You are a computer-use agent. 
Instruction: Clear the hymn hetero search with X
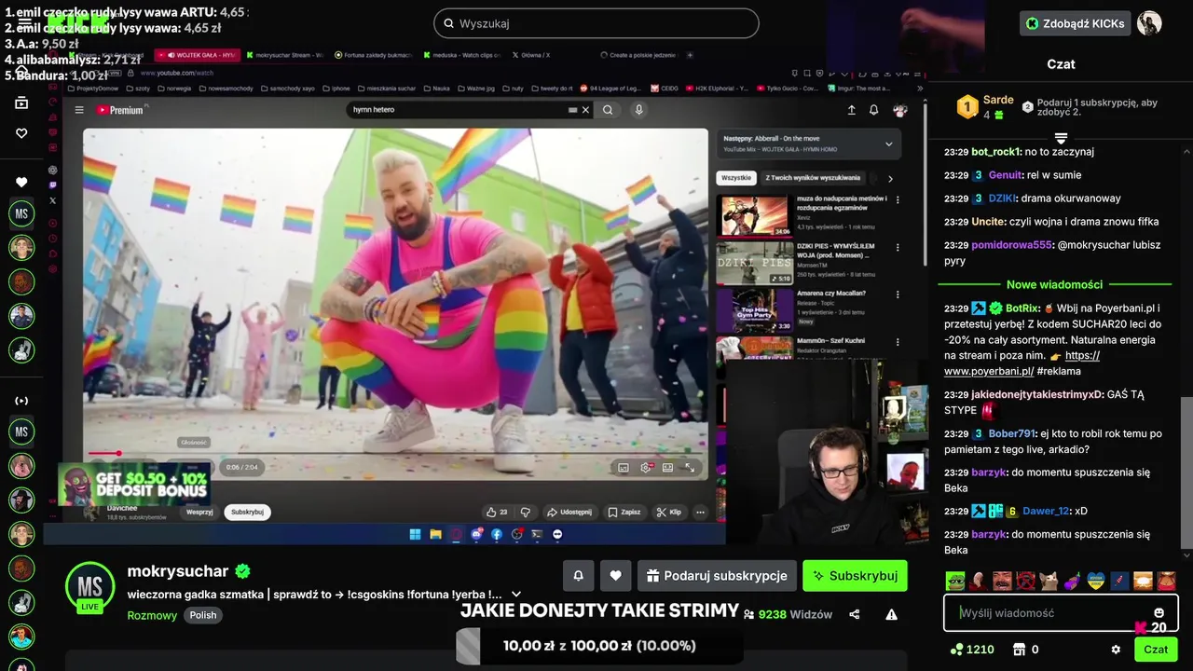pos(585,110)
